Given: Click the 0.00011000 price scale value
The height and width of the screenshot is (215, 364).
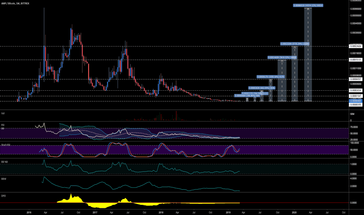Looking at the screenshot, I should (x=356, y=68).
